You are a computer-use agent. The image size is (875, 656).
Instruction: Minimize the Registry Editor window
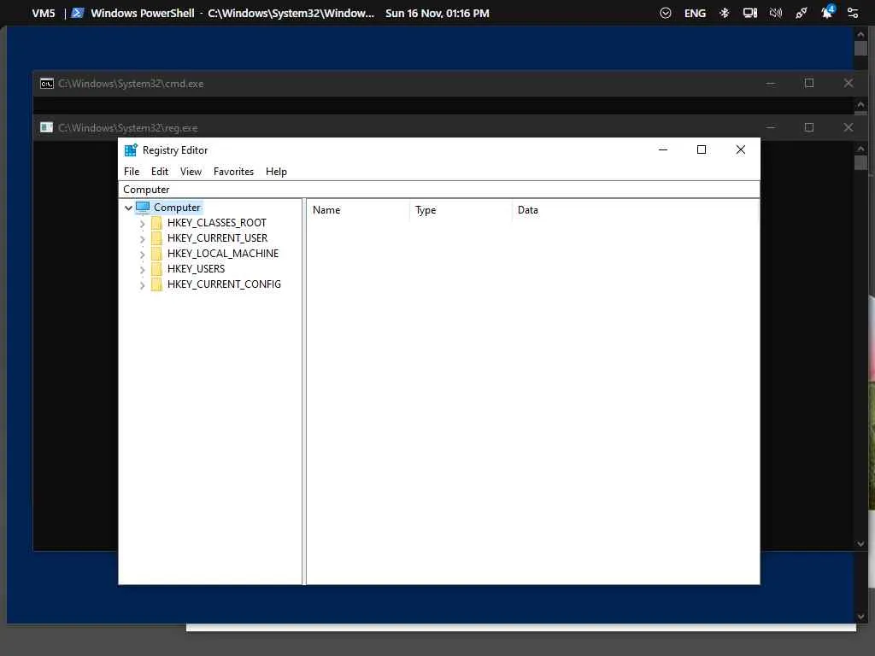(663, 149)
